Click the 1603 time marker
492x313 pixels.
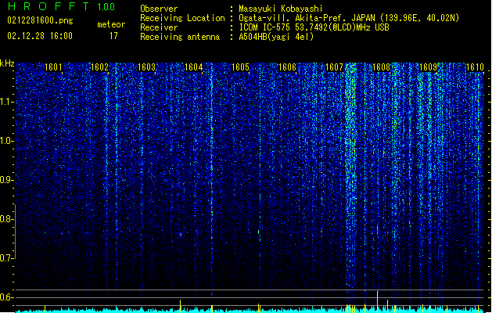(x=146, y=67)
